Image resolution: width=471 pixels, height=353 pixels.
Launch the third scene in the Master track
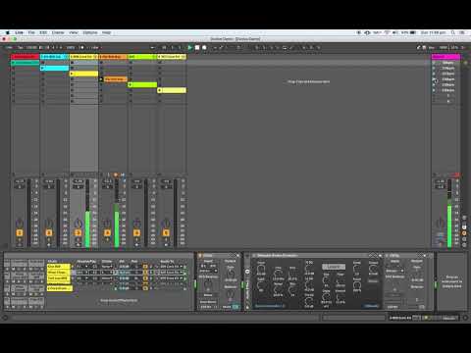click(434, 74)
